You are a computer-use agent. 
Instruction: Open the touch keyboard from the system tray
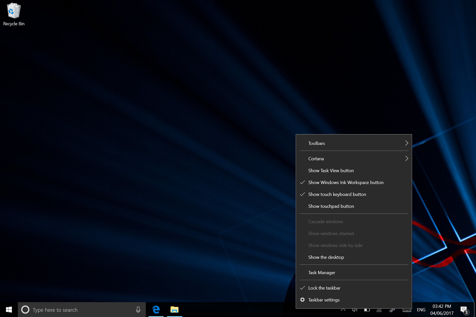coord(406,311)
